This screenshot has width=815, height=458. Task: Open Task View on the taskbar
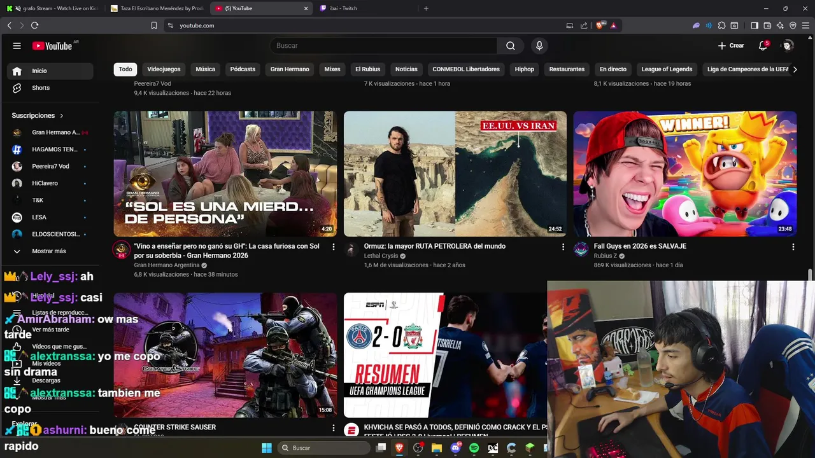[x=381, y=448]
